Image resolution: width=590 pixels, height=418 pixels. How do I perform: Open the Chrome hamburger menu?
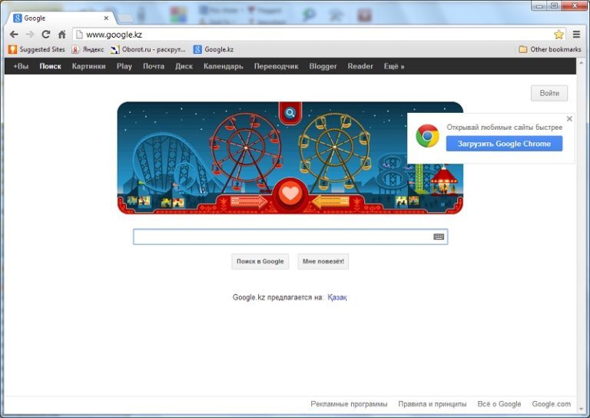576,35
